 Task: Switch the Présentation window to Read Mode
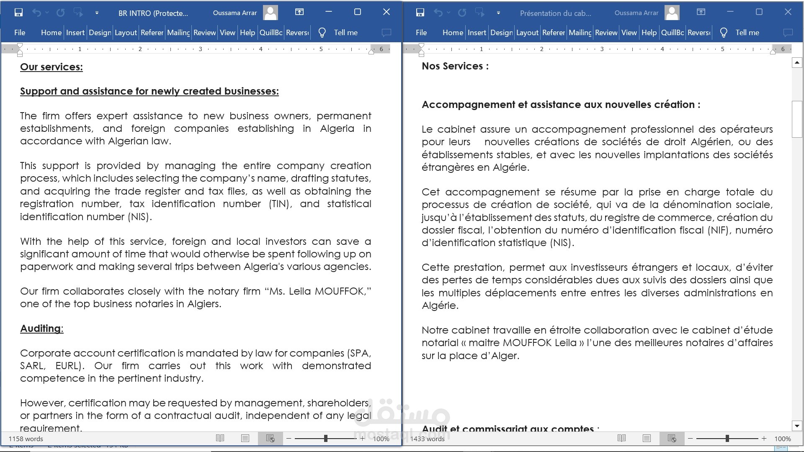click(621, 438)
